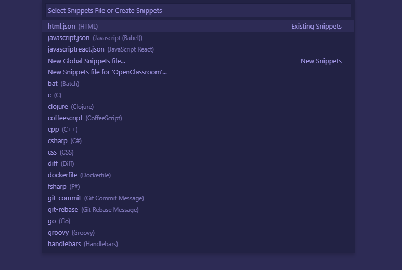402x270 pixels.
Task: Choose git-commit (Git Commit Message) entry
Action: 96,198
